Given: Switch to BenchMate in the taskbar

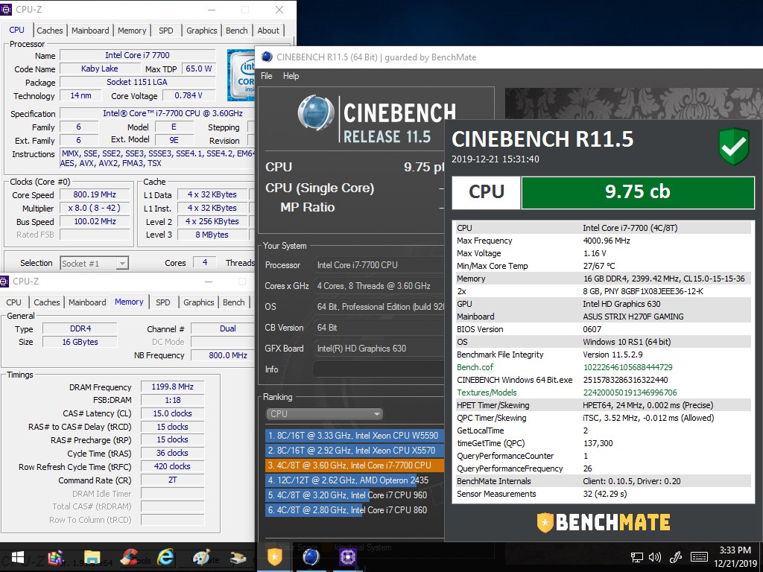Looking at the screenshot, I should click(x=275, y=557).
